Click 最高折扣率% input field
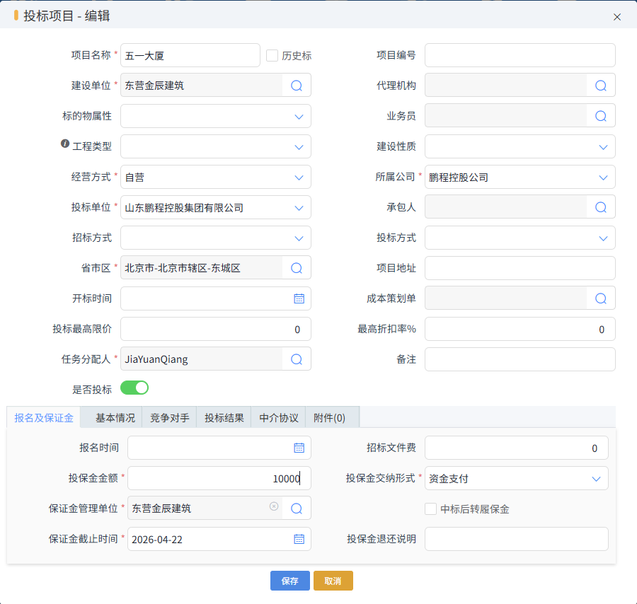 pos(520,329)
